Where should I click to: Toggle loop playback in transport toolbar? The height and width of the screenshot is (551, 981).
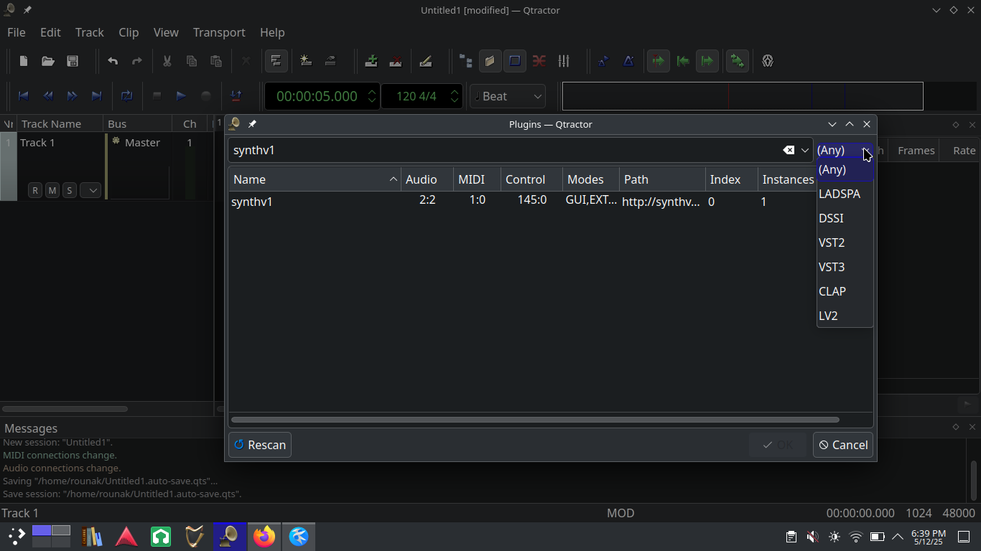point(127,96)
